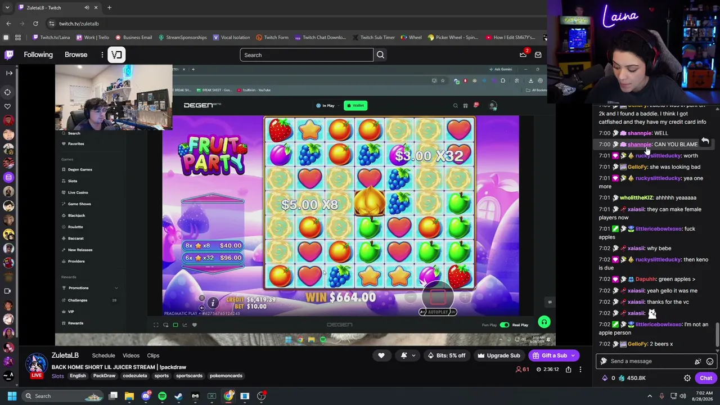
Task: Click the purple Chat send button
Action: [x=706, y=378]
